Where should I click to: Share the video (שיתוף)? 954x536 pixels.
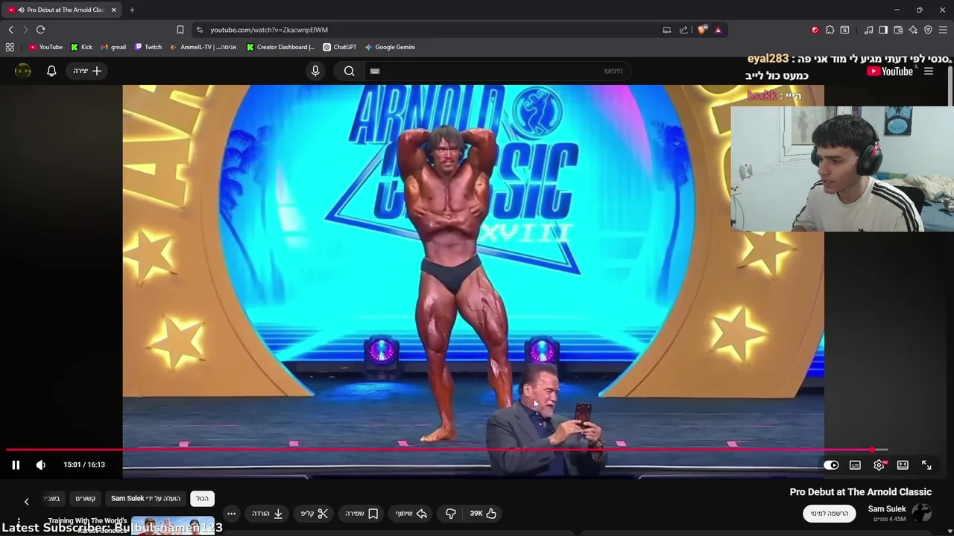(x=411, y=513)
